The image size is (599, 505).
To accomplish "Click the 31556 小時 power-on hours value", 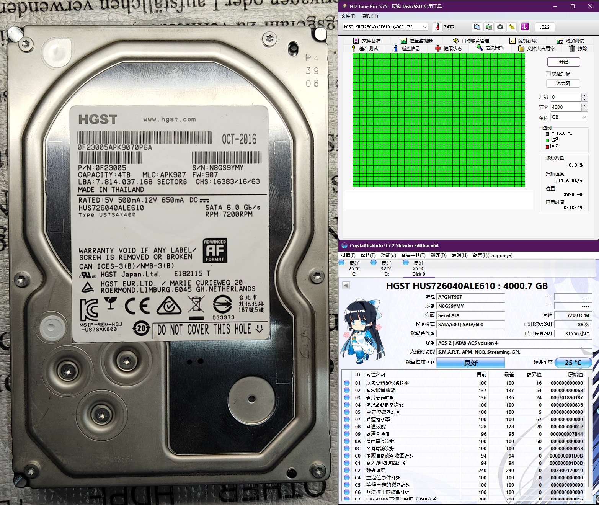I will (x=573, y=334).
